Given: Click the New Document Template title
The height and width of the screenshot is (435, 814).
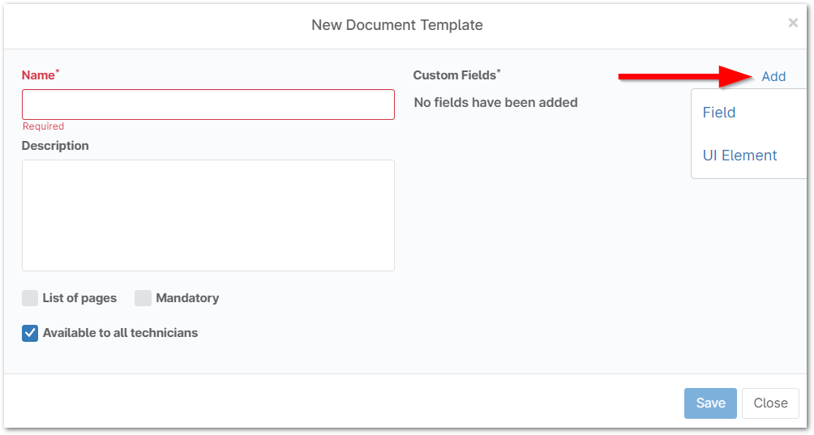Looking at the screenshot, I should (397, 25).
